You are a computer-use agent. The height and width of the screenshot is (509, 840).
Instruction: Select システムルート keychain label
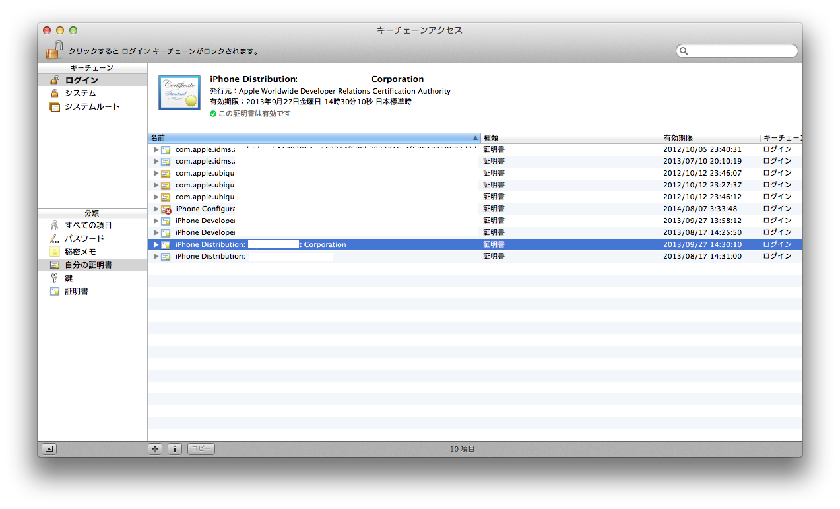92,106
